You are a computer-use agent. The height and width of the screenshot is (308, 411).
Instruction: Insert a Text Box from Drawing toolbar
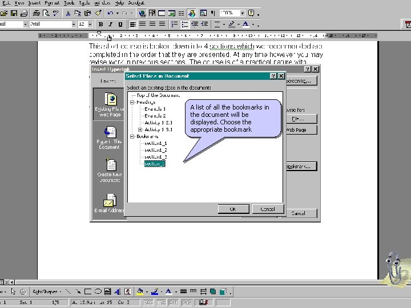(x=107, y=291)
